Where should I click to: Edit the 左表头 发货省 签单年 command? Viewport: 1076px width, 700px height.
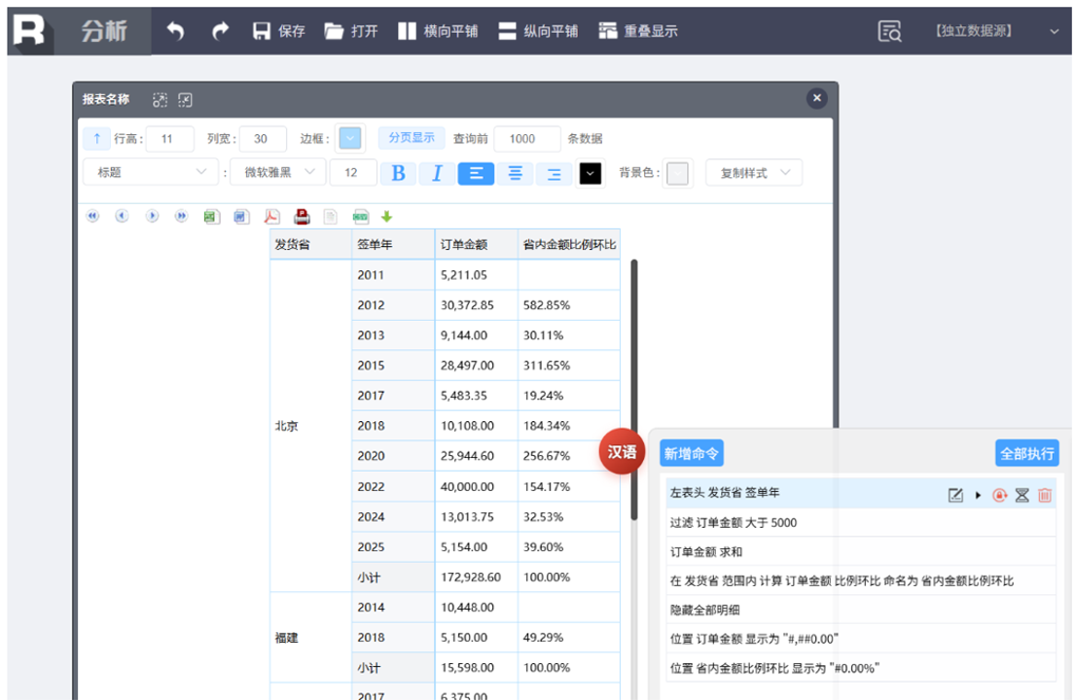point(955,495)
